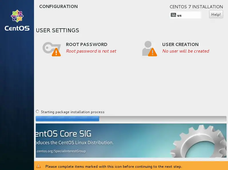Viewport: 228px width, 170px height.
Task: Click 'Starting package installation process' label
Action: pos(73,112)
